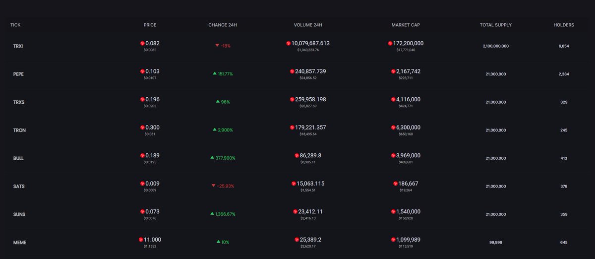The image size is (595, 259).
Task: Click the TRON icon beside volume 259,958.198
Action: tap(292, 100)
